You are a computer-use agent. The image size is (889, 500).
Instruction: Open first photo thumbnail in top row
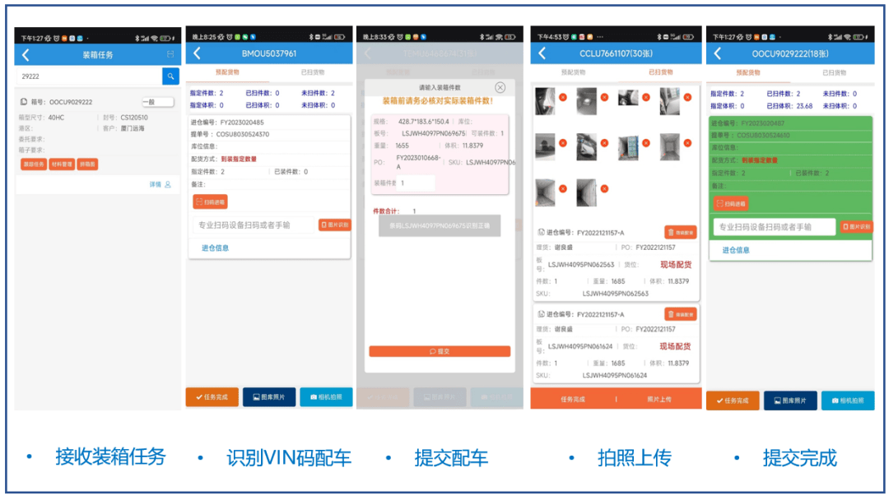546,101
